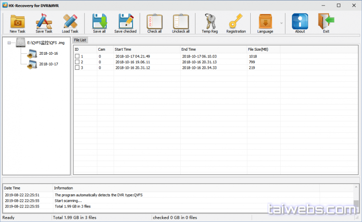Image resolution: width=362 pixels, height=222 pixels.
Task: Open the Language dropdown arrow
Action: coord(281,23)
